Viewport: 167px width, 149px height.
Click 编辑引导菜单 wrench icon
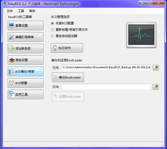pyautogui.click(x=11, y=37)
